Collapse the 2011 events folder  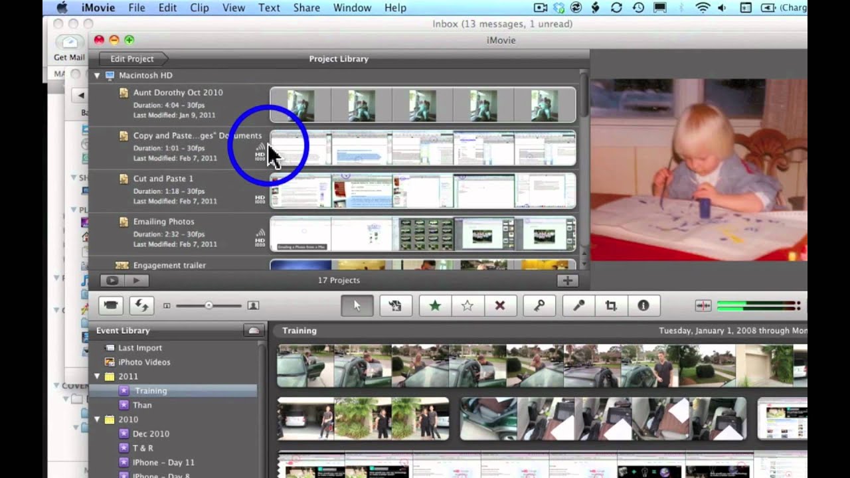coord(97,376)
